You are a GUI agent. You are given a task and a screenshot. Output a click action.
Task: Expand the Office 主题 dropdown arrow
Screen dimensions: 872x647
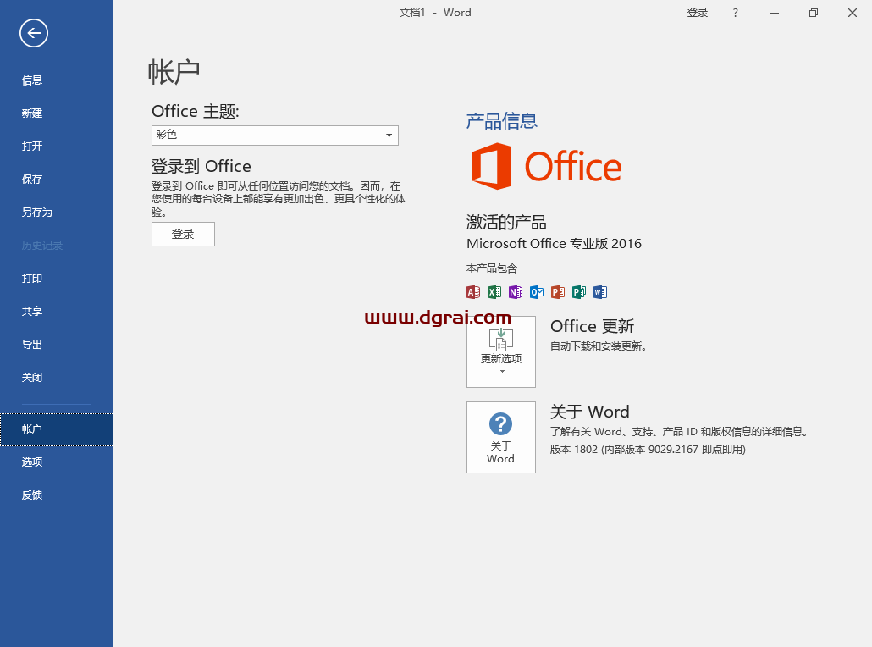tap(389, 135)
